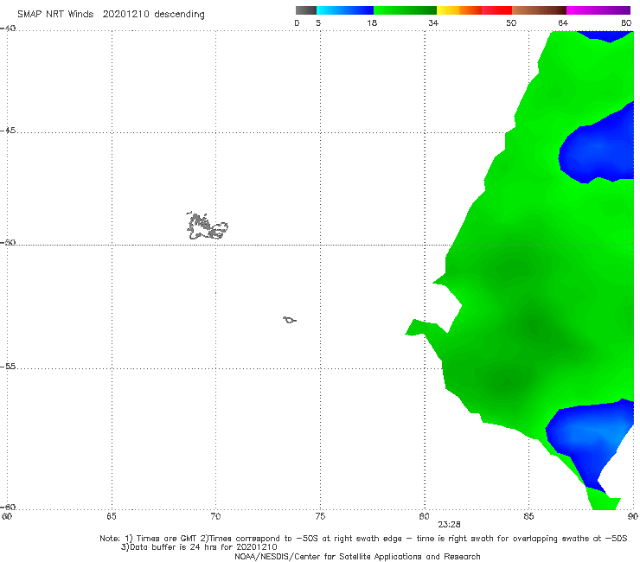Viewport: 640px width, 562px height.
Task: Click the latitude axis label '-45'
Action: 8,131
